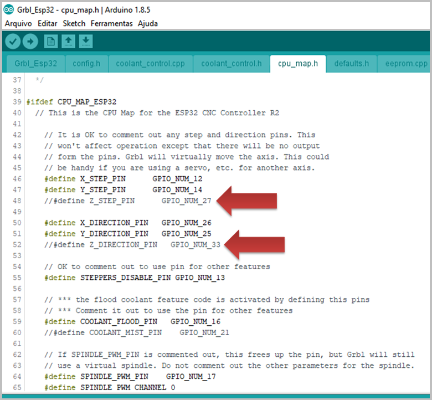The width and height of the screenshot is (432, 400).
Task: Click the 'SPINDLE_PWM_CHANNEL 0' line
Action: point(110,388)
